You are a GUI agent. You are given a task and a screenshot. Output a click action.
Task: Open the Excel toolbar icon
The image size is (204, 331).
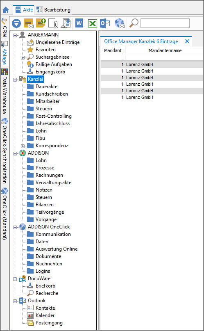tap(92, 23)
